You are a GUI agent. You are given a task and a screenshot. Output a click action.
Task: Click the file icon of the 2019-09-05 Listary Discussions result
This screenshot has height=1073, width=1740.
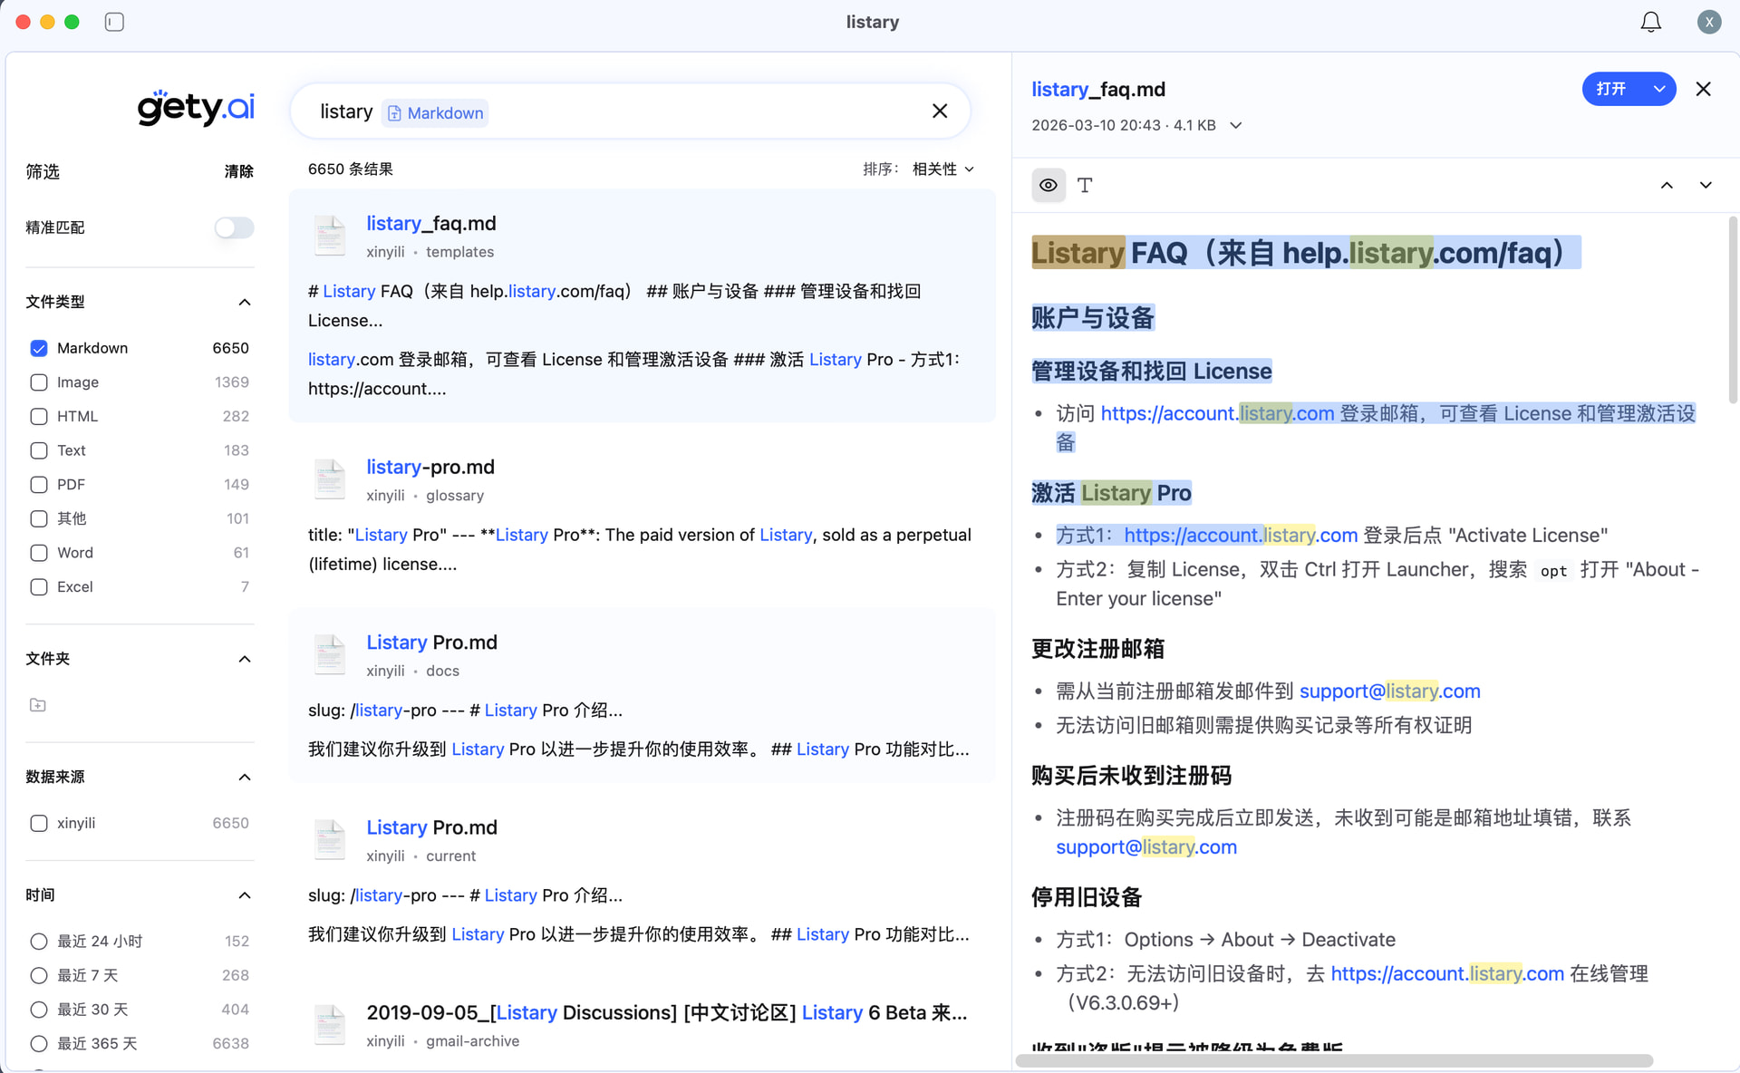tap(329, 1024)
